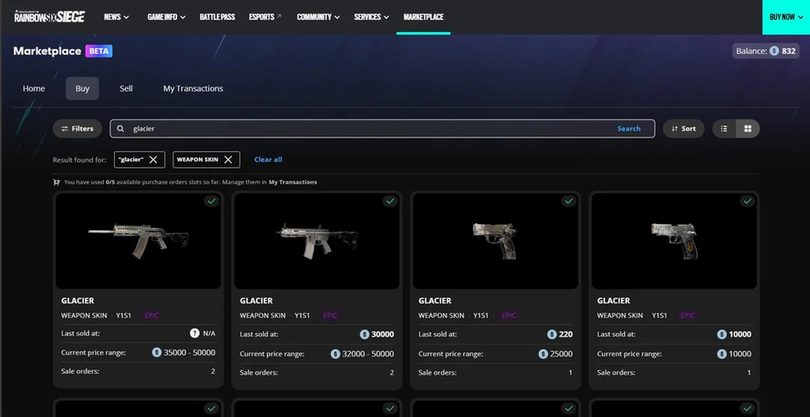Image resolution: width=810 pixels, height=417 pixels.
Task: Open the Services dropdown menu
Action: (372, 17)
